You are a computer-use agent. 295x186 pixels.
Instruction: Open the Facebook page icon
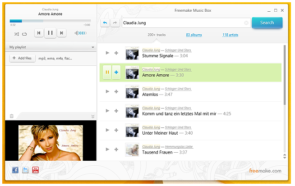point(15,170)
